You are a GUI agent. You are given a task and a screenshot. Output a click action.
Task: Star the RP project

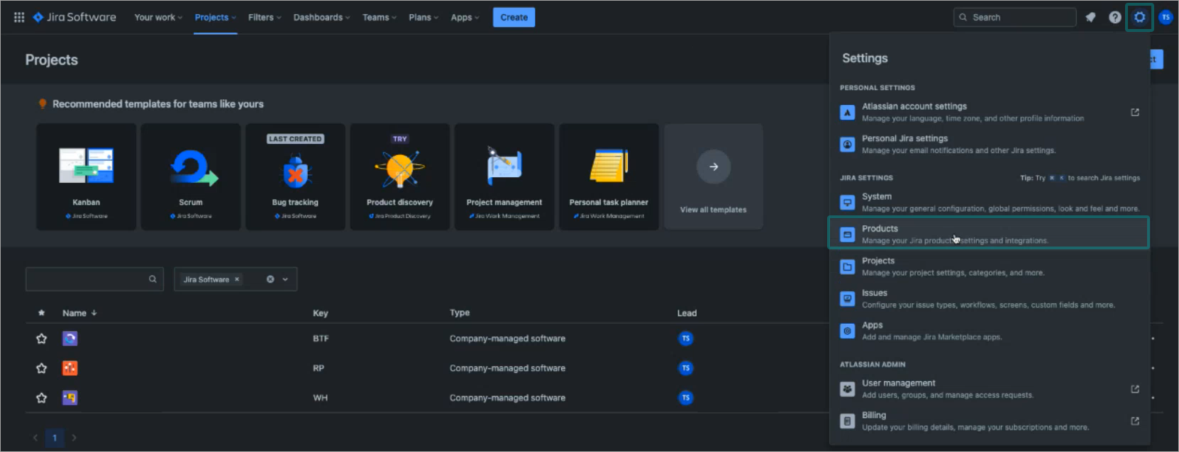41,368
